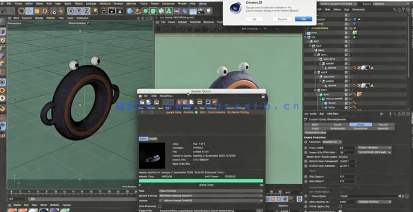Image resolution: width=413 pixels, height=212 pixels.
Task: Click the Redo arrow in main toolbar
Action: 12,11
